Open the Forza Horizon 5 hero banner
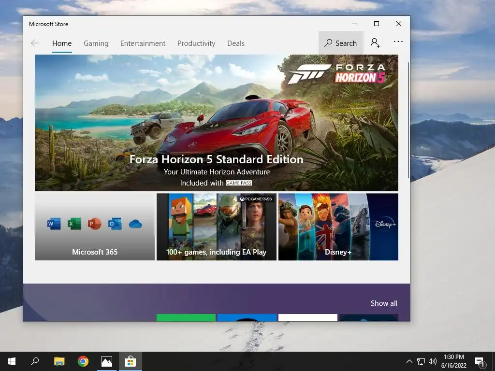495x371 pixels. [x=216, y=123]
